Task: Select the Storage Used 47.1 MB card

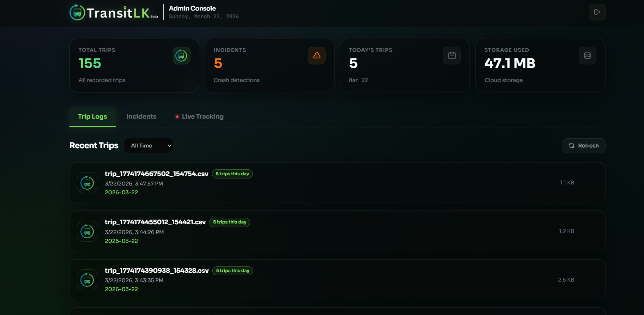Action: [540, 65]
